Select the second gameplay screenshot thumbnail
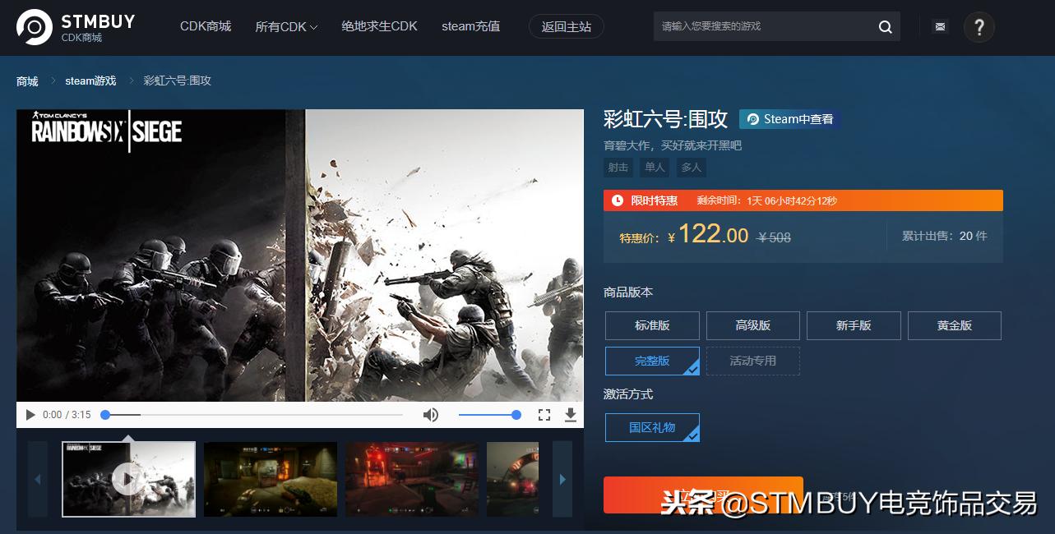This screenshot has height=534, width=1055. pos(270,479)
